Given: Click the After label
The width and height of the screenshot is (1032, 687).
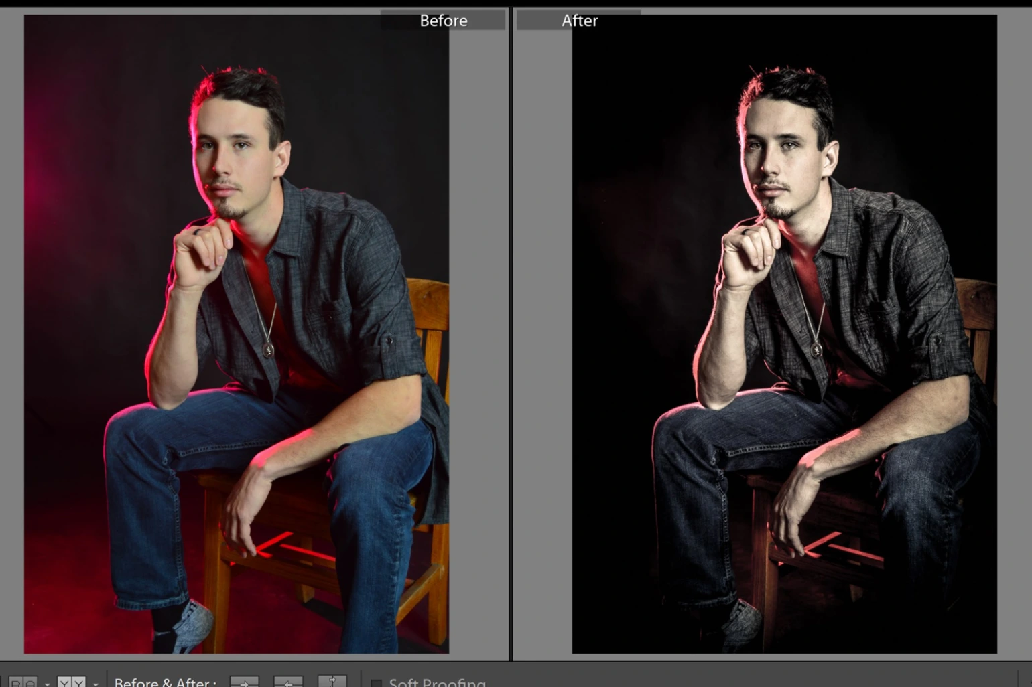Looking at the screenshot, I should 580,21.
